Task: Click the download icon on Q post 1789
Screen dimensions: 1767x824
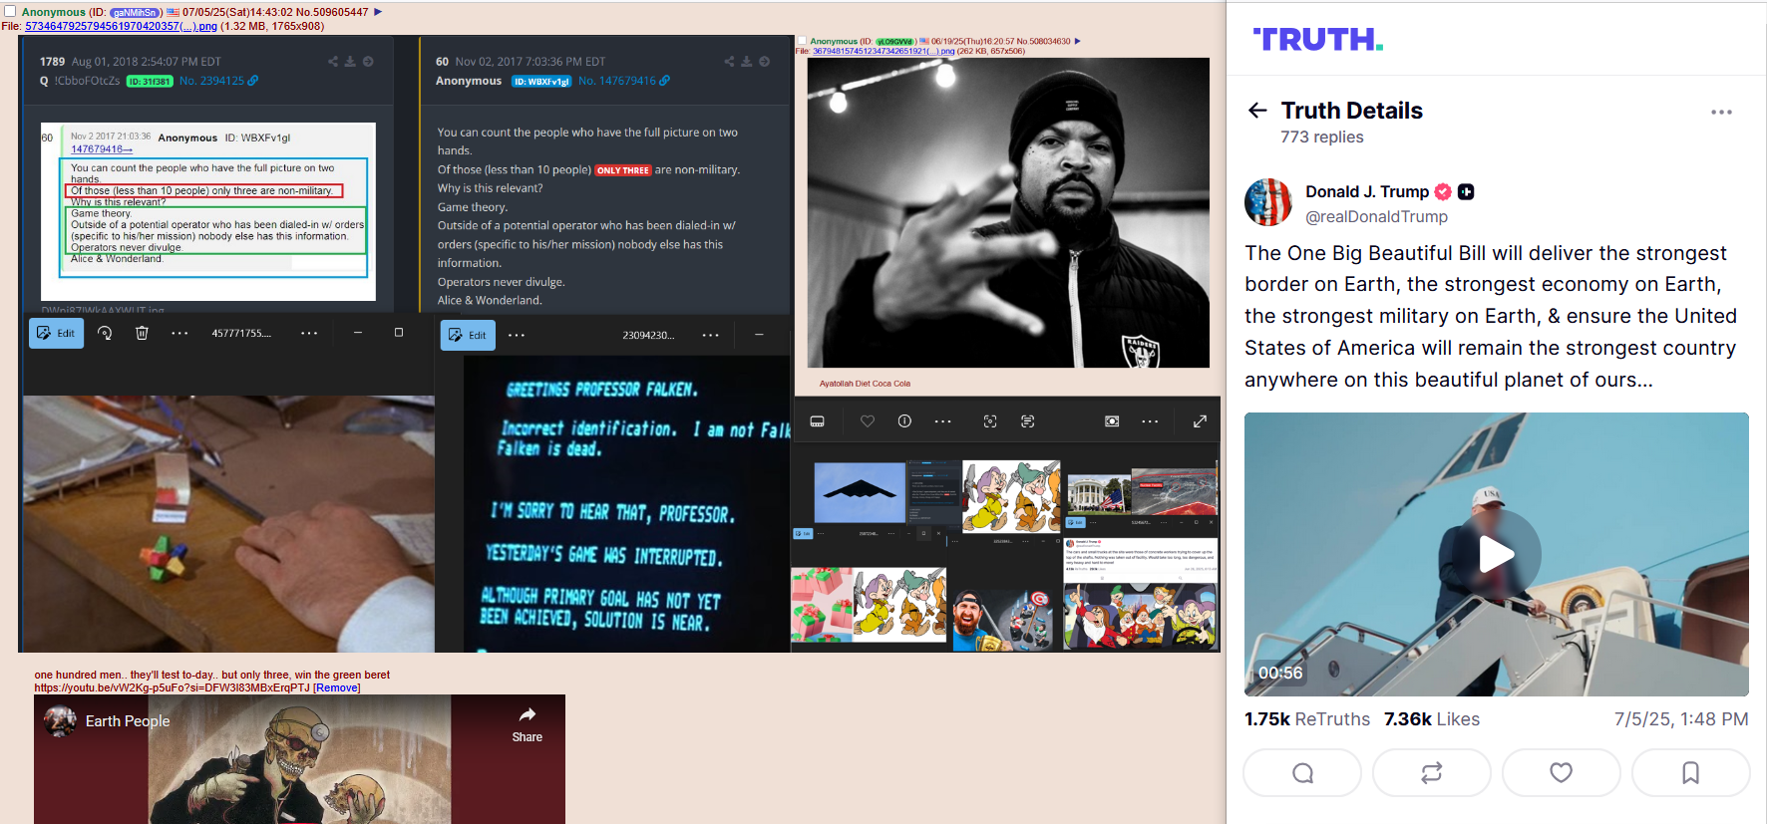Action: pos(350,62)
